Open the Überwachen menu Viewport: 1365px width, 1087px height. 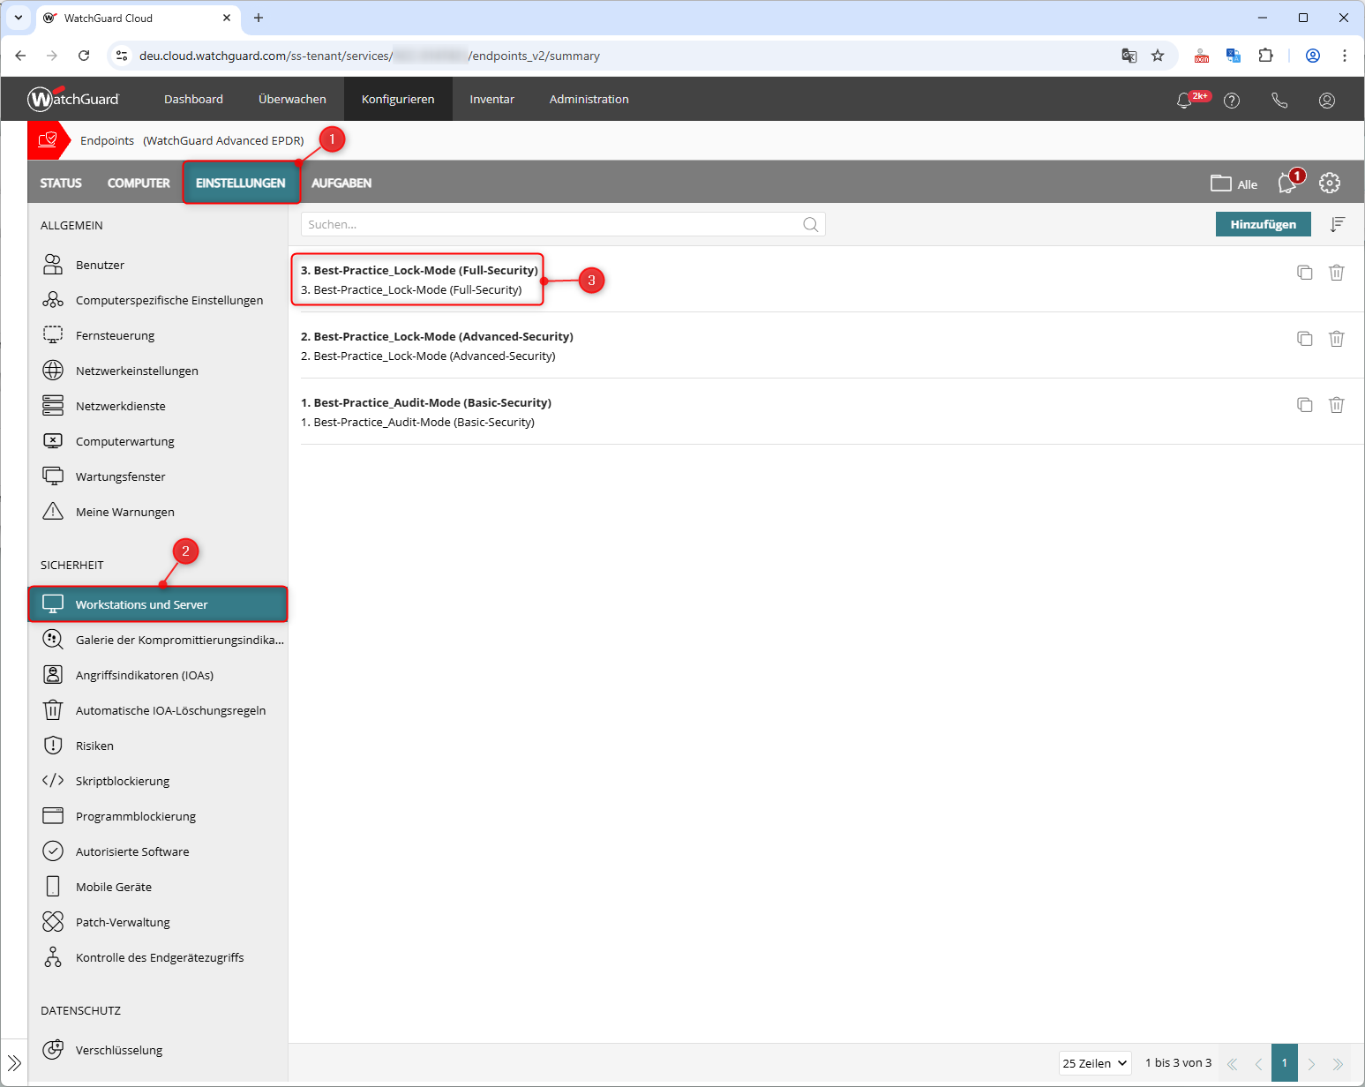click(292, 100)
